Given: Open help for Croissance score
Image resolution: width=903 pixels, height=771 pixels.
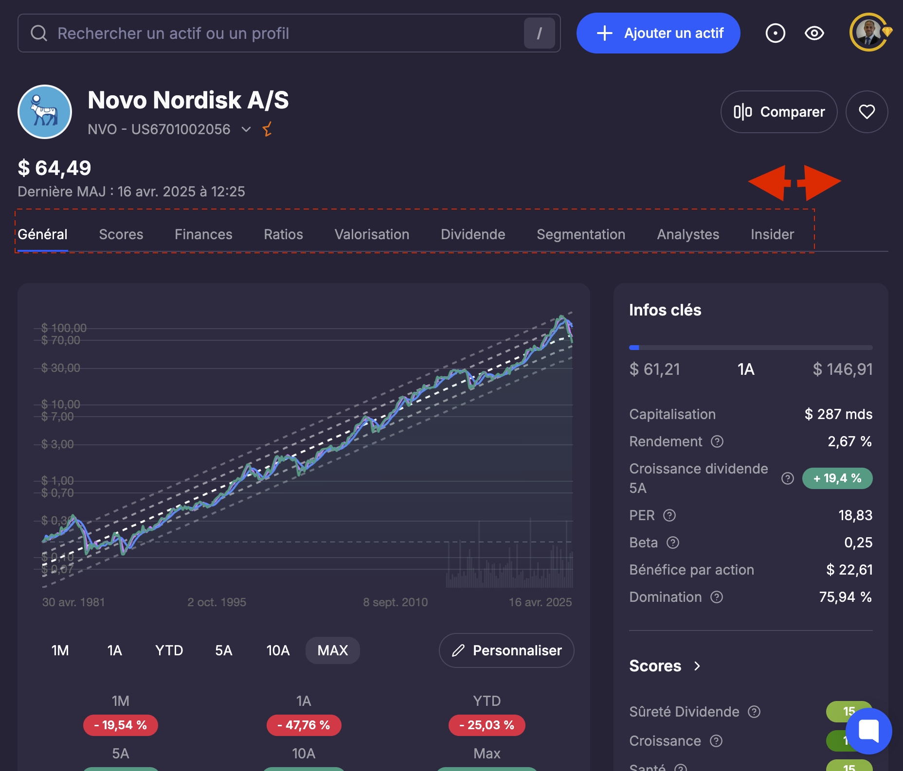Looking at the screenshot, I should 716,741.
